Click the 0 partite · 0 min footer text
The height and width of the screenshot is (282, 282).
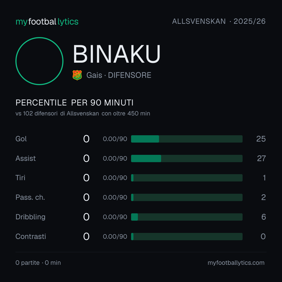[x=38, y=263]
